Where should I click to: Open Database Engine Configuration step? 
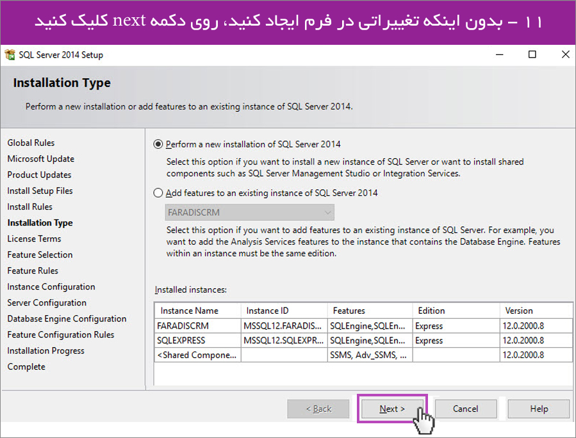pyautogui.click(x=67, y=319)
